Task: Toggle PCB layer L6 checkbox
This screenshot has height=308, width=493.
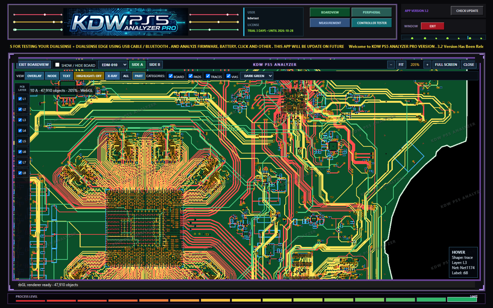Action: 20,152
